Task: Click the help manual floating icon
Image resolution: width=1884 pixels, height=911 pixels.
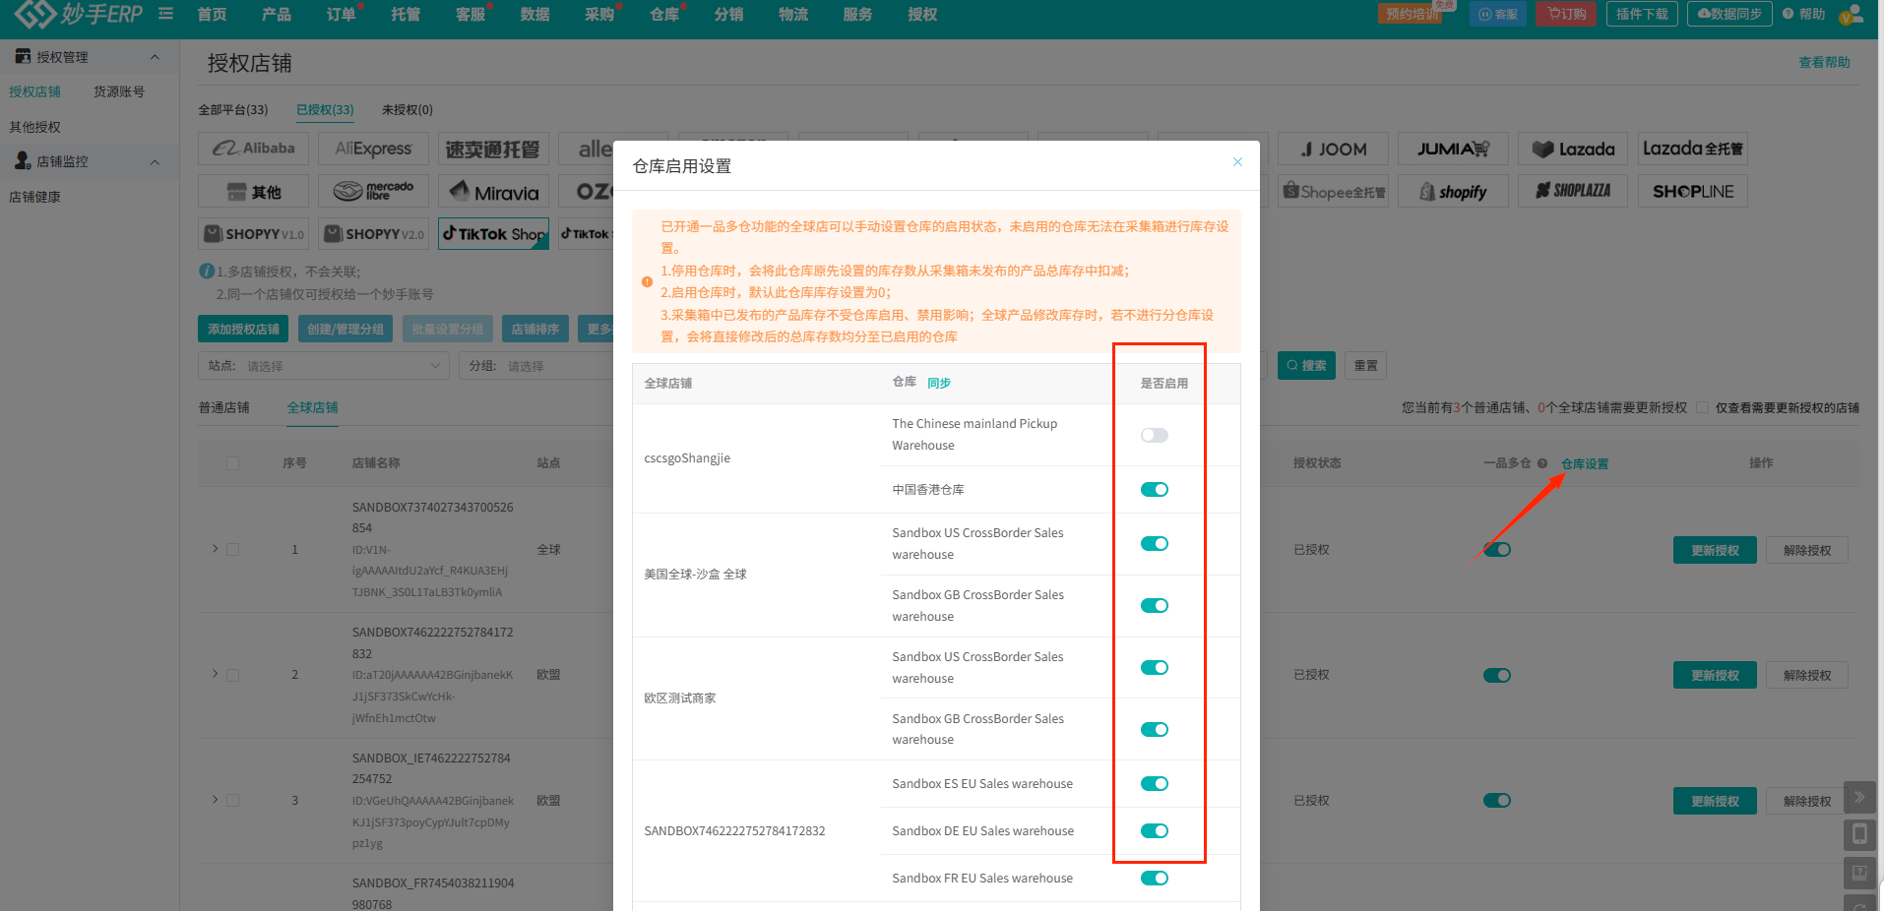Action: tap(1859, 873)
